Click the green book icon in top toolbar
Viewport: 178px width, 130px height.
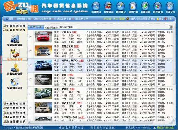click(145, 6)
